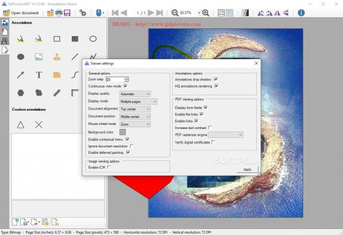Go to next page
Viewport: 343px width, 235px height.
point(151,13)
